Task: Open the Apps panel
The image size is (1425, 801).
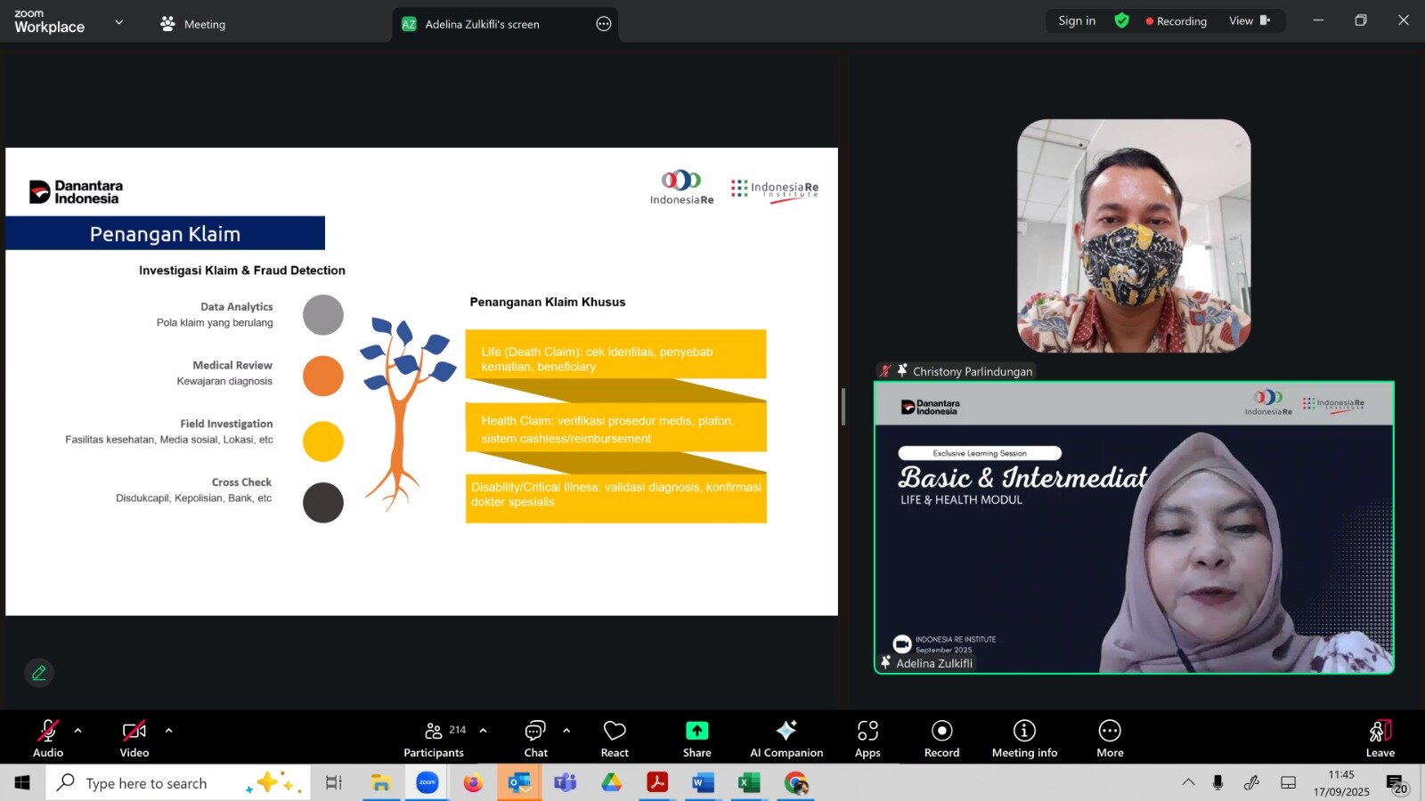Action: click(x=867, y=739)
